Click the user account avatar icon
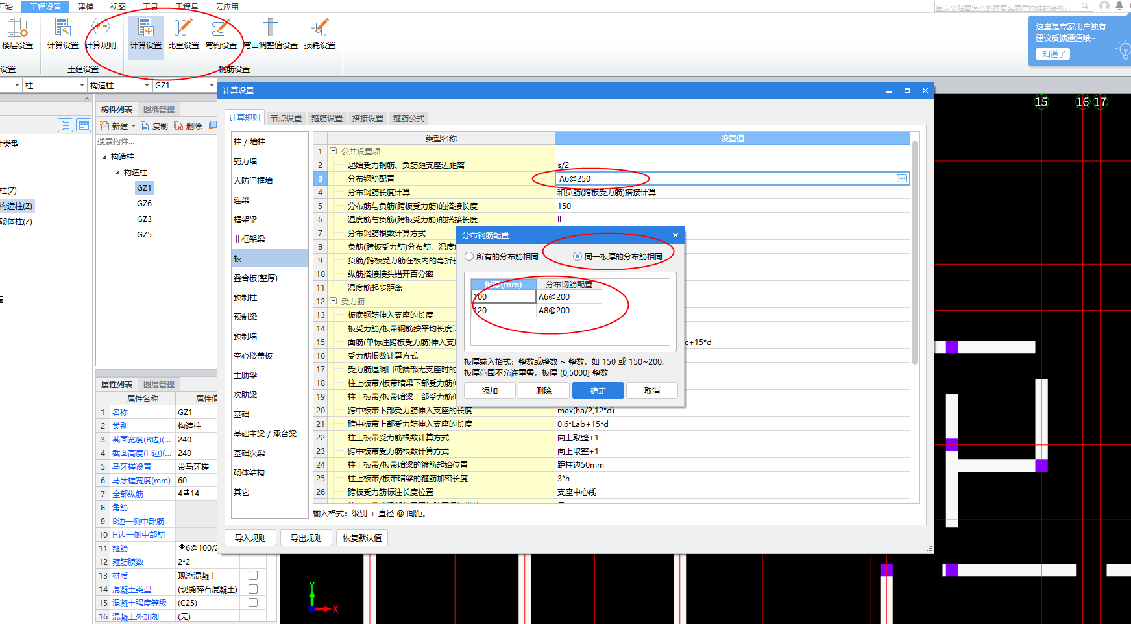The height and width of the screenshot is (624, 1131). coord(1104,6)
